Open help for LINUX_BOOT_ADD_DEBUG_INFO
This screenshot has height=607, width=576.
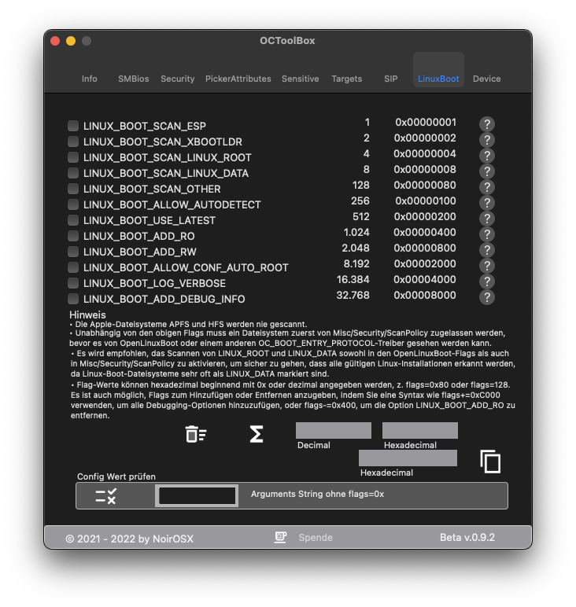[x=486, y=297]
